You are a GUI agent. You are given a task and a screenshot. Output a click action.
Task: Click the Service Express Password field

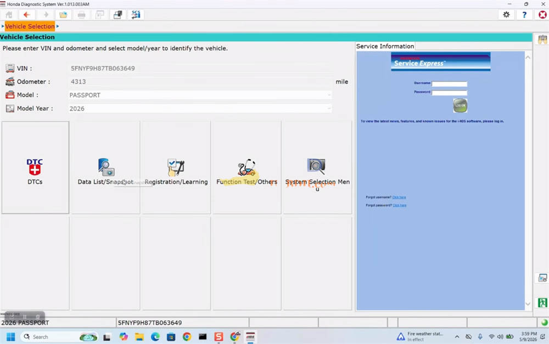[449, 93]
